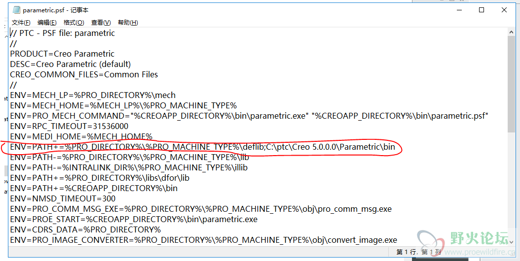
Task: Click the line 'ENV=MEDI_HOME=%MECH_HOME%'
Action: 81,136
